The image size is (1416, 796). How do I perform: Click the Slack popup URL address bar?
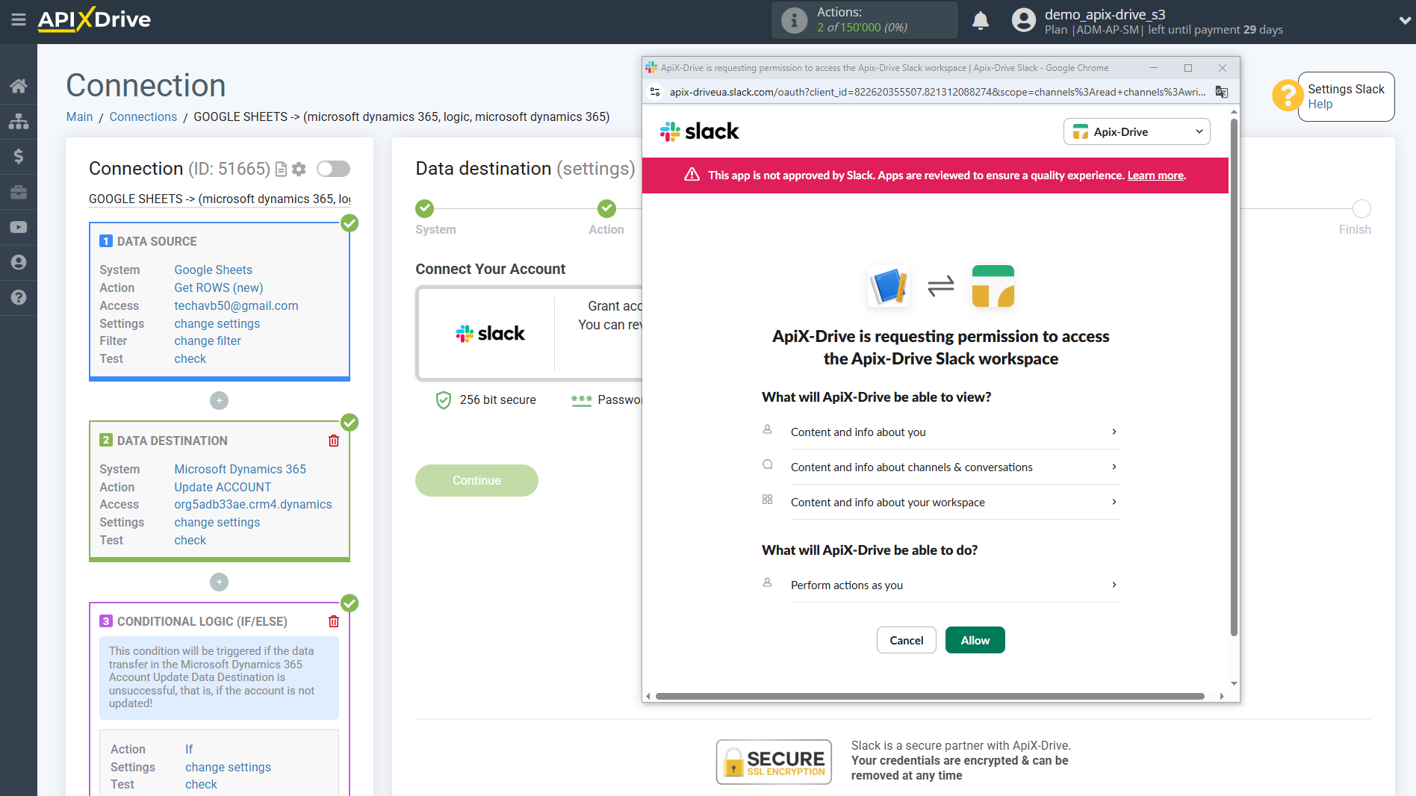(937, 92)
